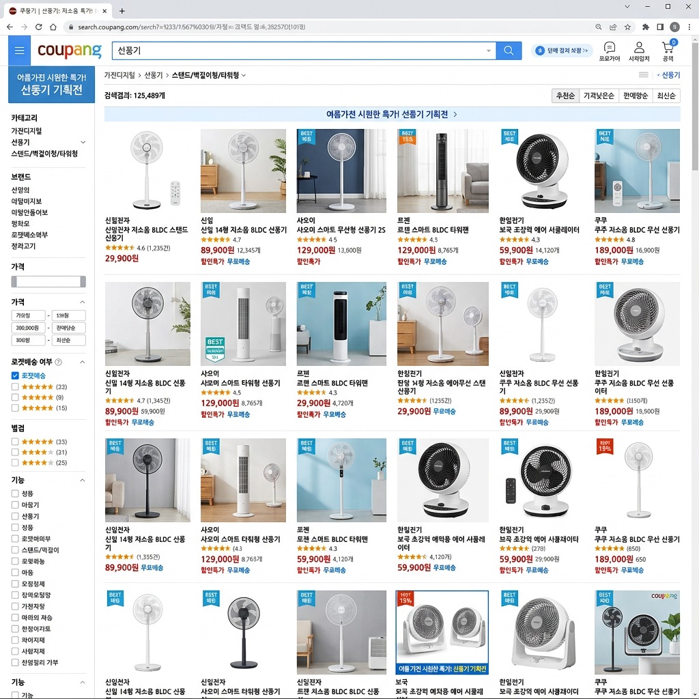The height and width of the screenshot is (699, 699).
Task: Open the 29,900원 first product title
Action: 146,233
